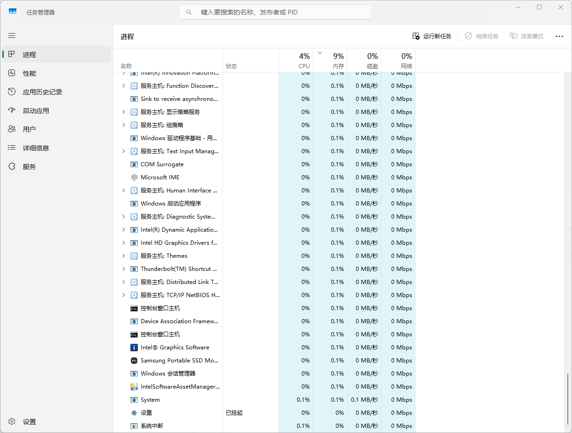Screen dimensions: 572x433
Task: Expand 服务主机: Function Discover... group
Action: [123, 86]
